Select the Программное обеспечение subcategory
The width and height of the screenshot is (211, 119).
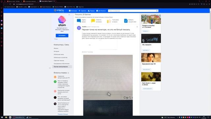[62, 63]
